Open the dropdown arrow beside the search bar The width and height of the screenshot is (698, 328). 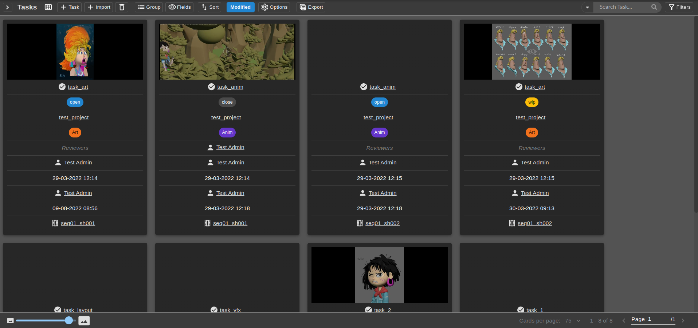[x=587, y=7]
